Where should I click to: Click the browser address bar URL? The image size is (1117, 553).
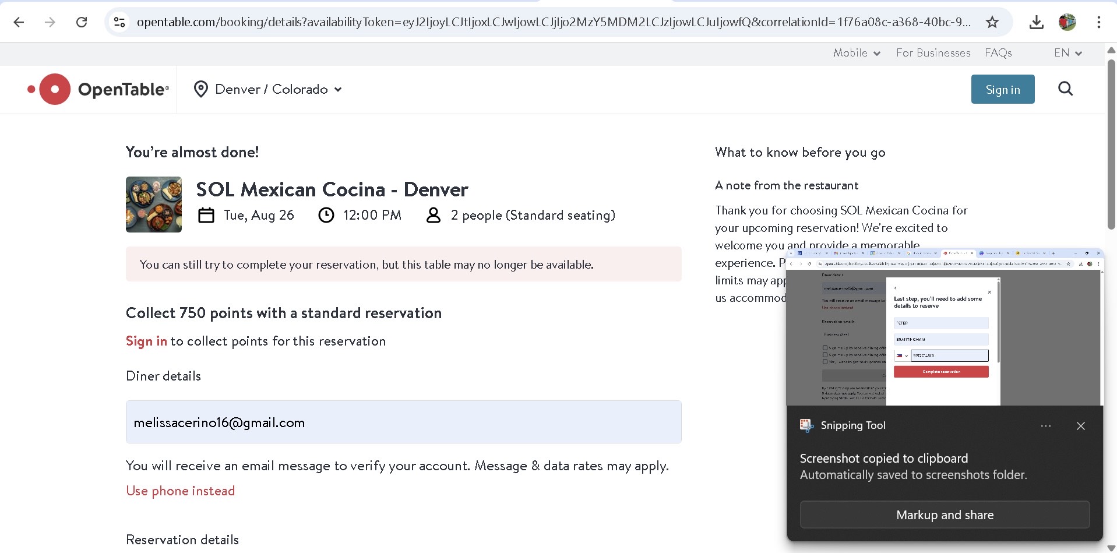[x=554, y=22]
